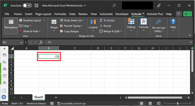The height and width of the screenshot is (106, 195).
Task: Add a new sheet with plus button
Action: pos(56,98)
